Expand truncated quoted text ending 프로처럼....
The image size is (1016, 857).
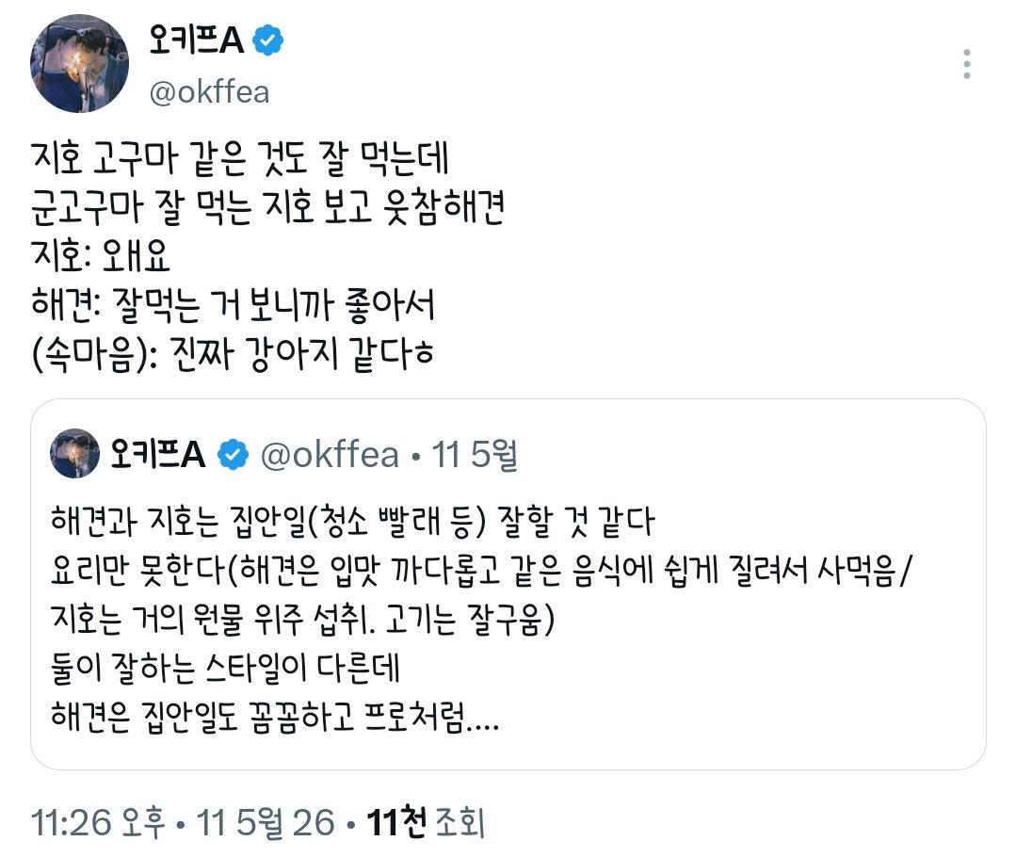[x=275, y=717]
